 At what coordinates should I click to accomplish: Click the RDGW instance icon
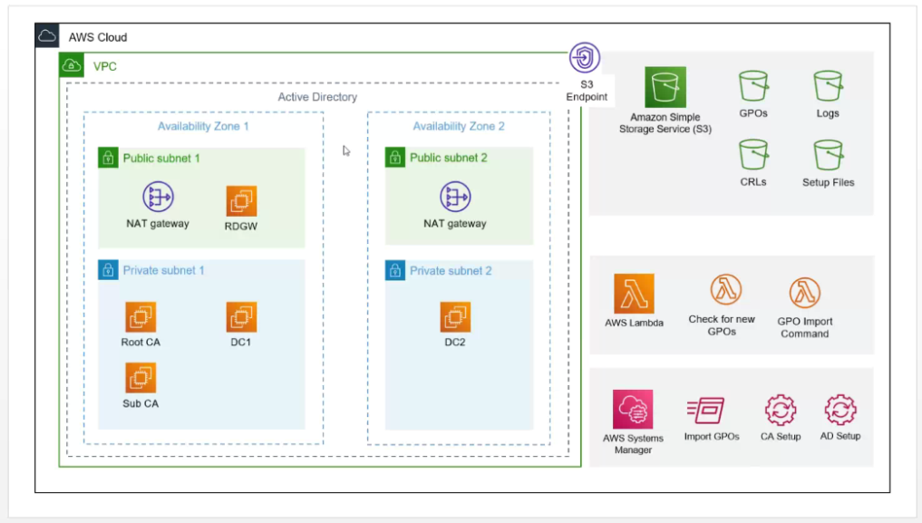[x=241, y=201]
